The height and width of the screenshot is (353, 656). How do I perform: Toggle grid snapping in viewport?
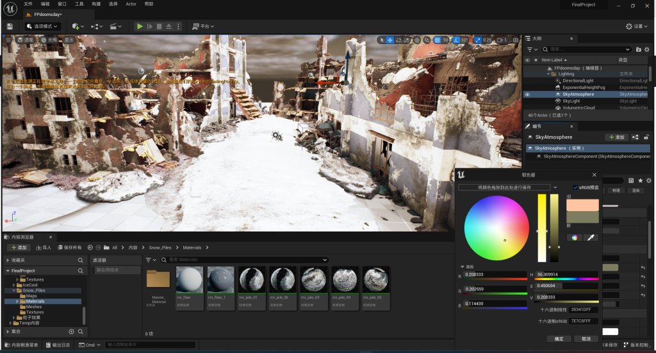point(437,40)
